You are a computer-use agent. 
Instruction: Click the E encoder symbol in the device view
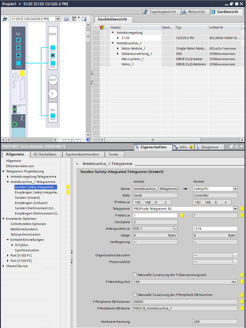coord(53,94)
